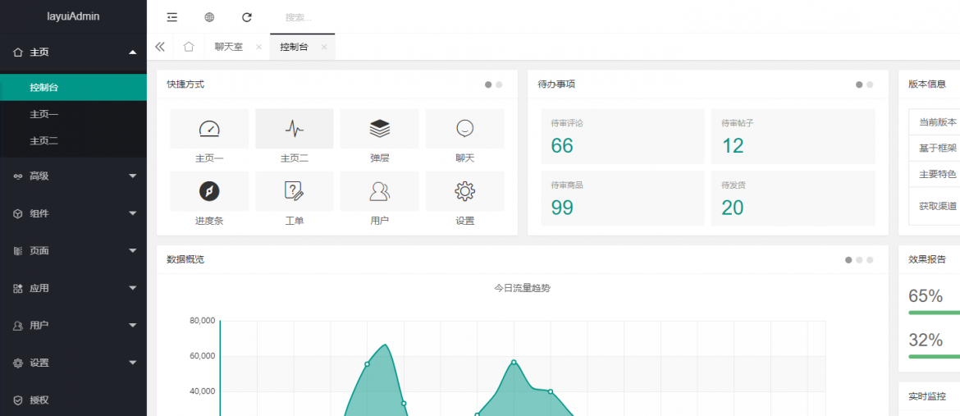Click the first chart peak data point
Screen dimensions: 960x416
(367, 364)
